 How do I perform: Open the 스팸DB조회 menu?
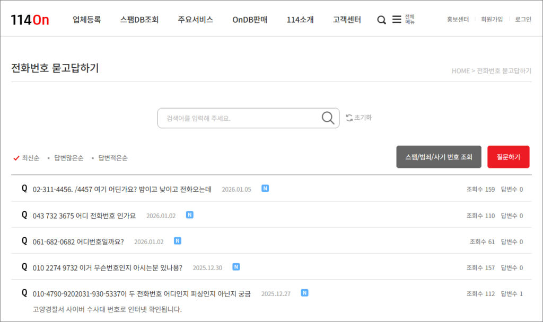coord(139,20)
